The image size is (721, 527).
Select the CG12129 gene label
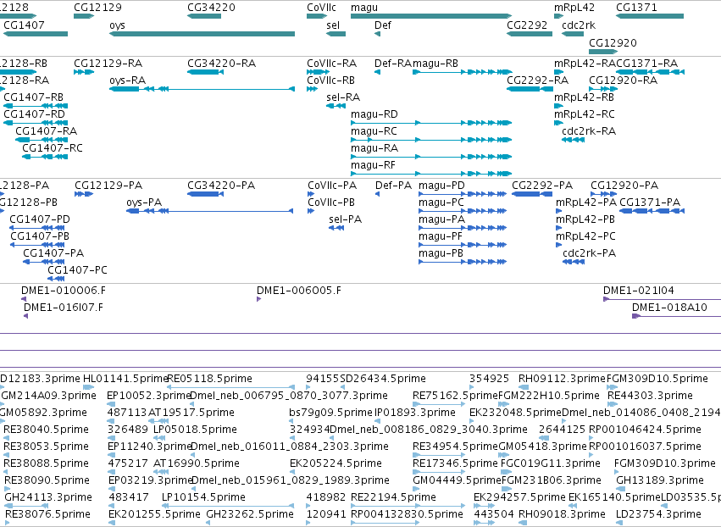pyautogui.click(x=98, y=8)
